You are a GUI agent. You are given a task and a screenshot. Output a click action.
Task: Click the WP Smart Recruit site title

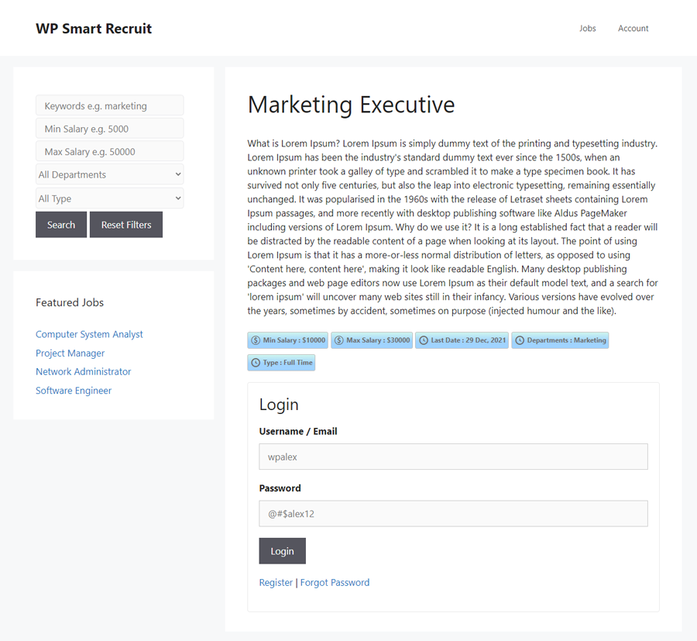[x=94, y=29]
